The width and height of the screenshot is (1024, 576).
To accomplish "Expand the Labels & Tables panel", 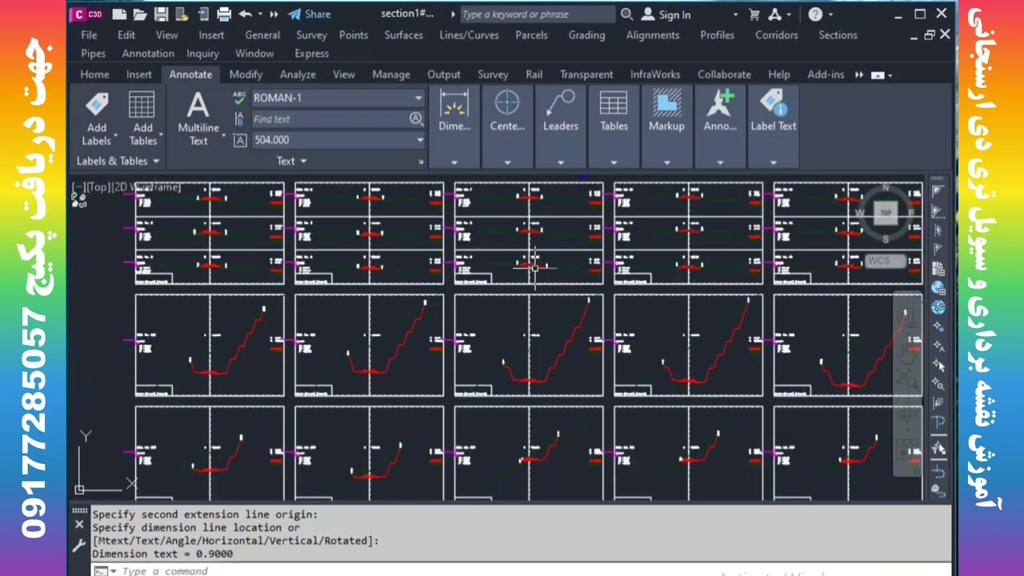I will click(118, 161).
